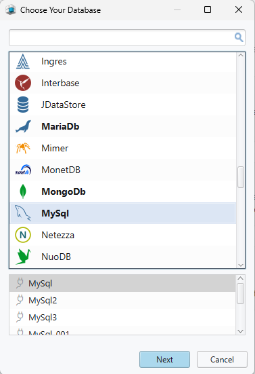Click the MonetDB logo icon
The height and width of the screenshot is (374, 255).
click(23, 170)
